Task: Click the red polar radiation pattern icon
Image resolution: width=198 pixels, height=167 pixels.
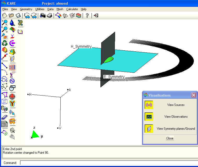Action: coord(12,97)
